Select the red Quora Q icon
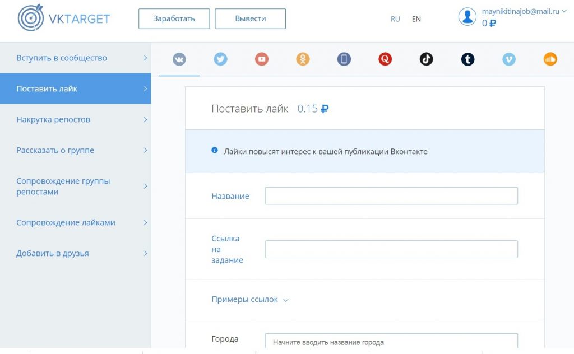The image size is (574, 354). [385, 59]
